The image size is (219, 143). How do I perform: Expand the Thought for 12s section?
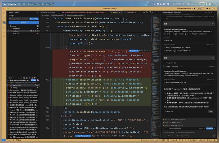click(x=170, y=63)
